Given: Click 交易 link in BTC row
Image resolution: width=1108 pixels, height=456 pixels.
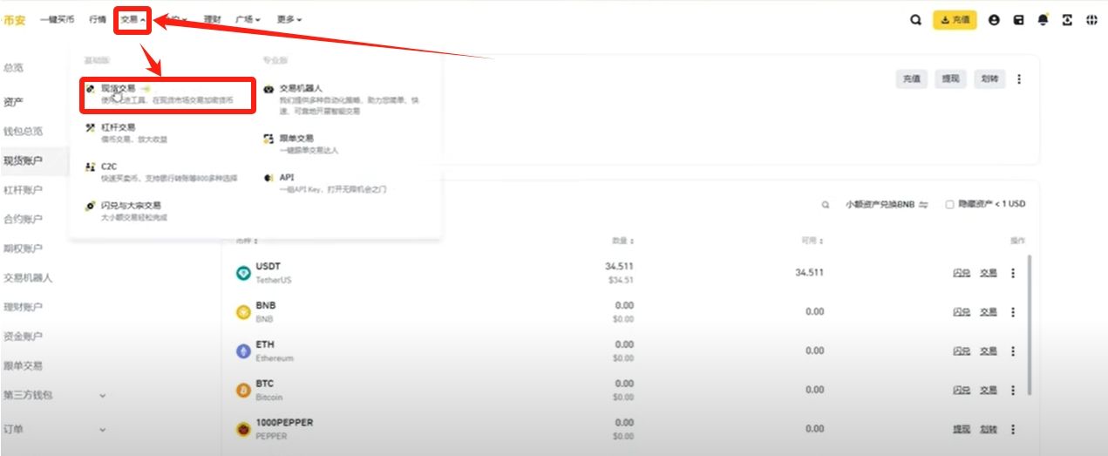Looking at the screenshot, I should (x=988, y=390).
